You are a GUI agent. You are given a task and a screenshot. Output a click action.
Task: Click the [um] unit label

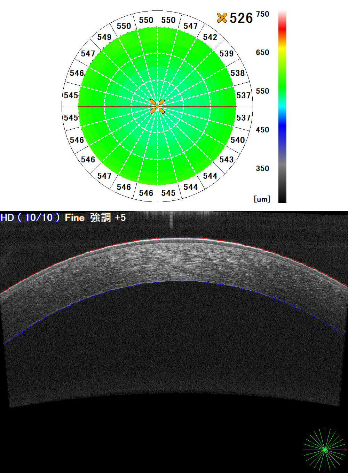[x=262, y=199]
